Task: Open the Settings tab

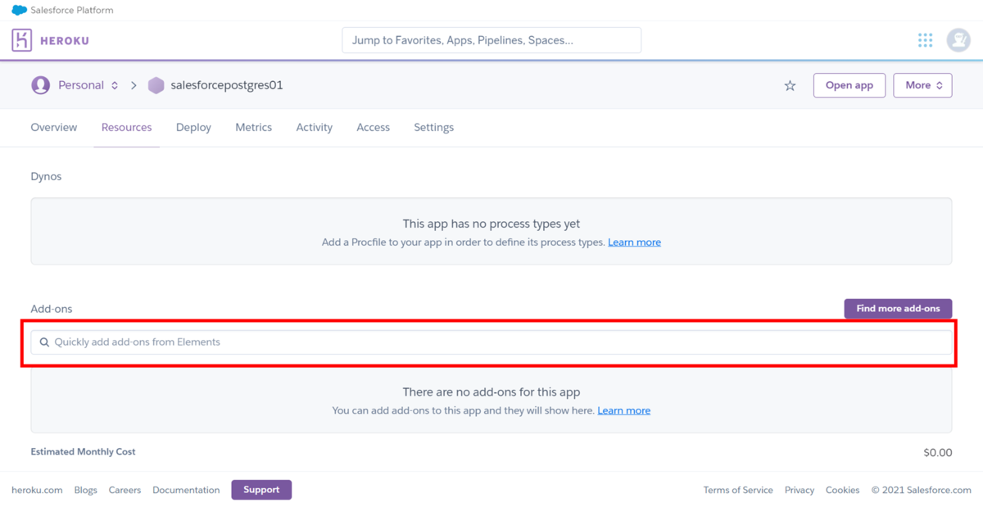Action: click(433, 128)
